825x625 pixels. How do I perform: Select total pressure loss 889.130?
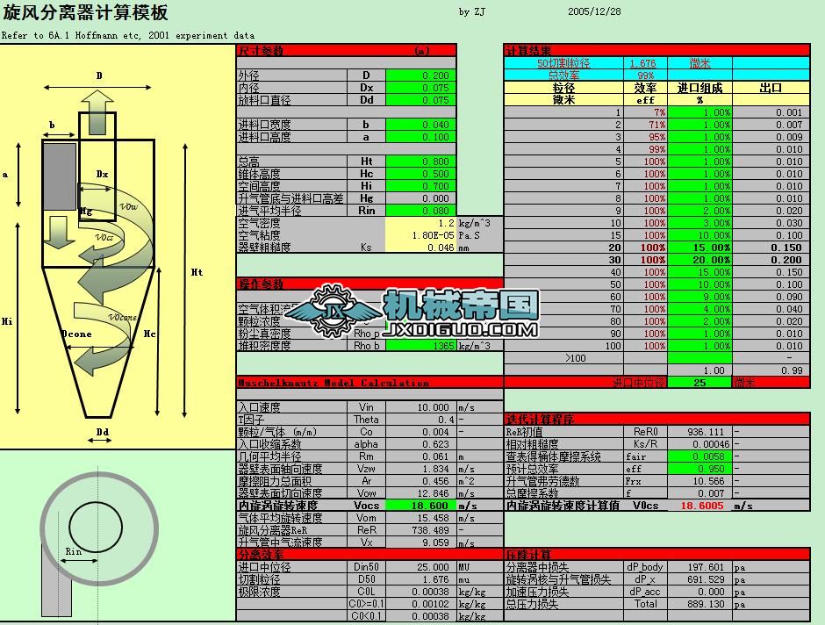tap(699, 604)
